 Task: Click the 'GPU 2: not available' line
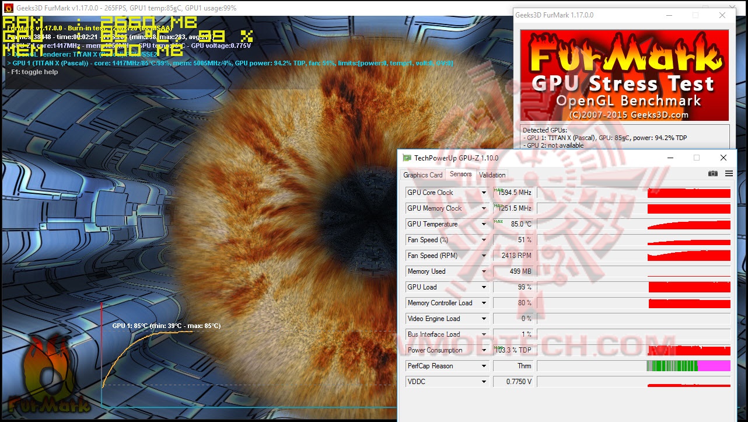tap(554, 145)
